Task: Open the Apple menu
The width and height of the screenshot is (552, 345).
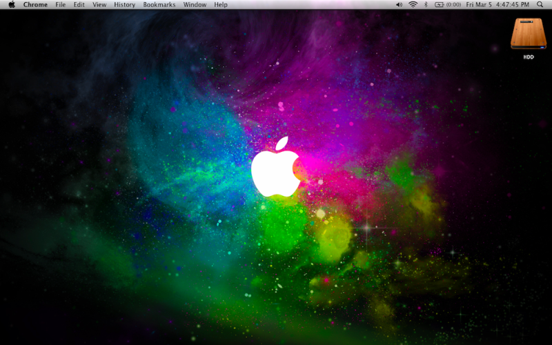Action: [12, 5]
